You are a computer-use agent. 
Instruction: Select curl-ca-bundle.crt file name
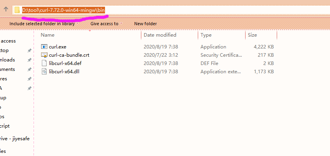(x=69, y=55)
